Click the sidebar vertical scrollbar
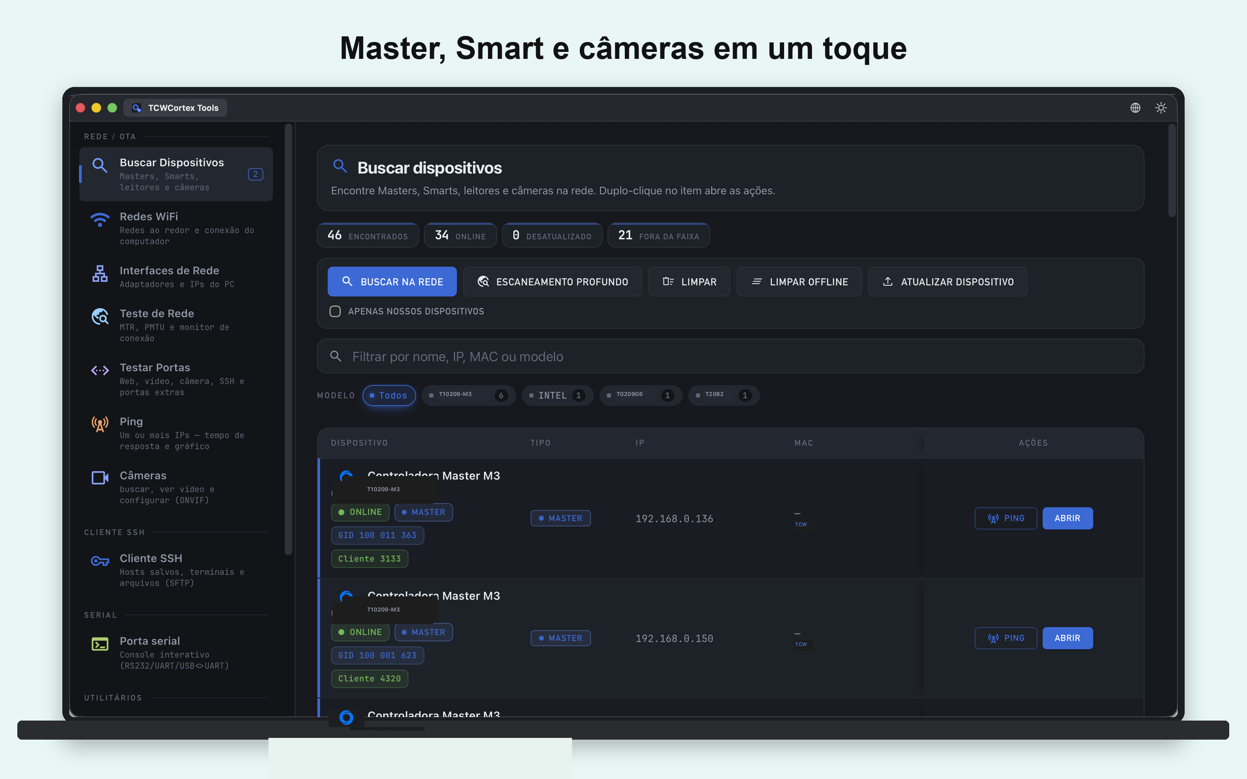The height and width of the screenshot is (779, 1247). 288,339
